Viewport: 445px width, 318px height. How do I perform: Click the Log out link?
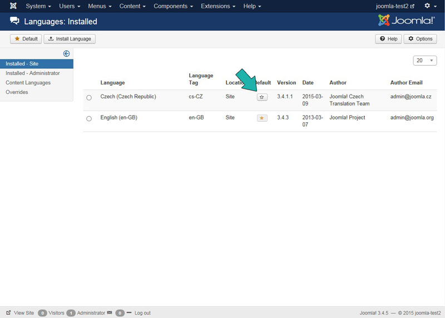click(142, 313)
